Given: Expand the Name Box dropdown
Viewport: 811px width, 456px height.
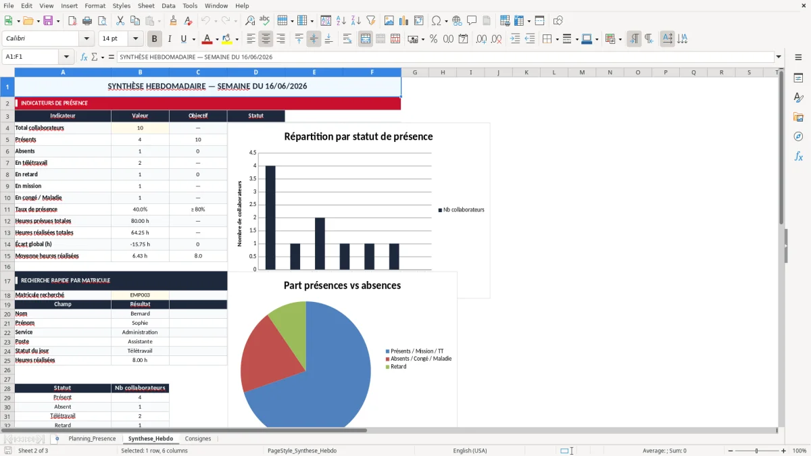Looking at the screenshot, I should pos(66,57).
